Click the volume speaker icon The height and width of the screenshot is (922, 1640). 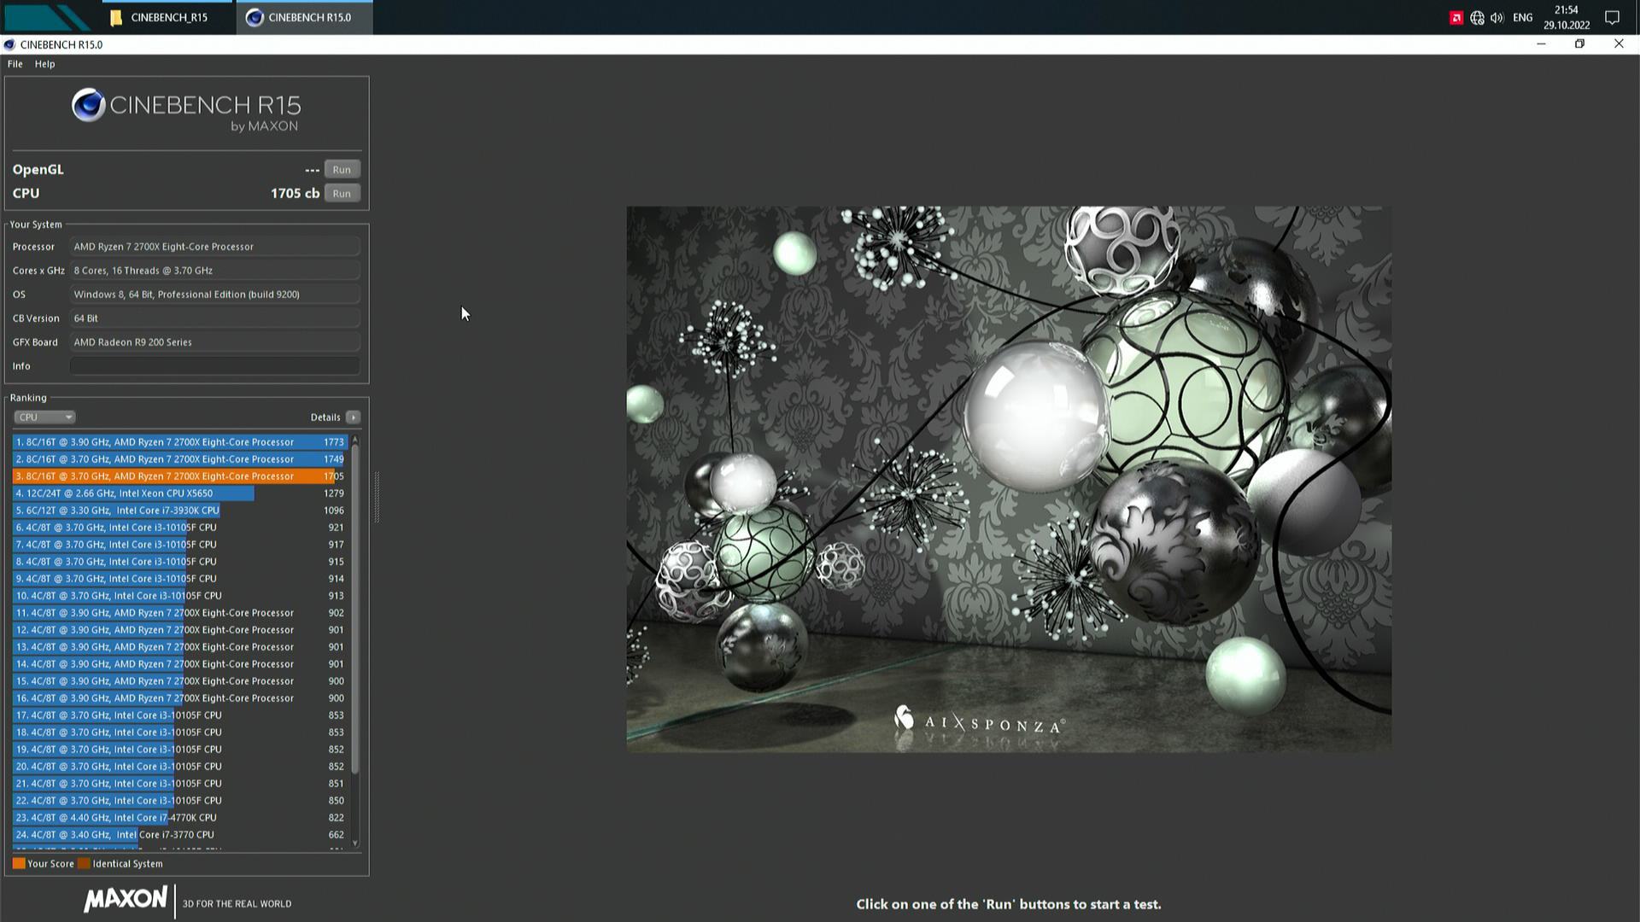point(1496,18)
